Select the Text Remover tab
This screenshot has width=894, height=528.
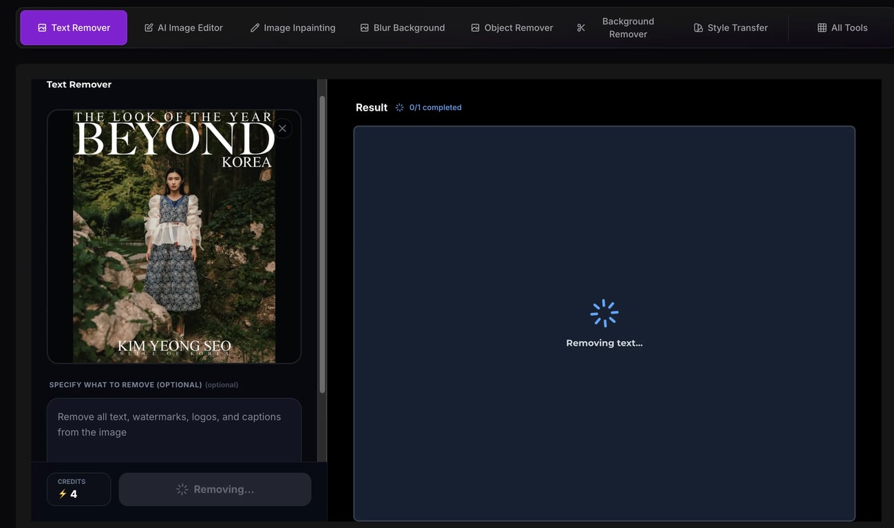pyautogui.click(x=74, y=27)
